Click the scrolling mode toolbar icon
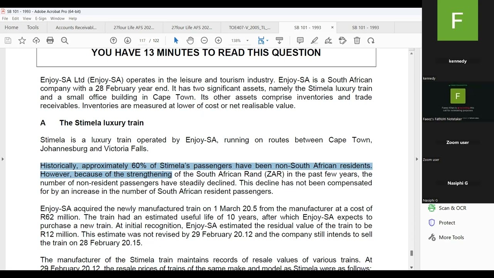494x278 pixels. coord(279,41)
